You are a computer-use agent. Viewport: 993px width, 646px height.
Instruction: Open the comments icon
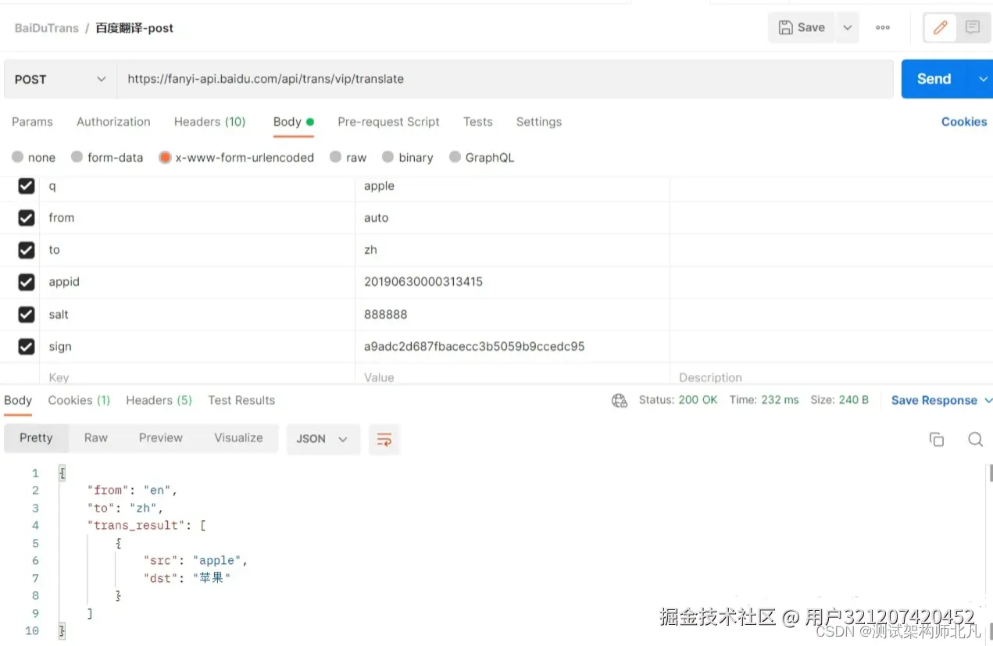(x=973, y=27)
